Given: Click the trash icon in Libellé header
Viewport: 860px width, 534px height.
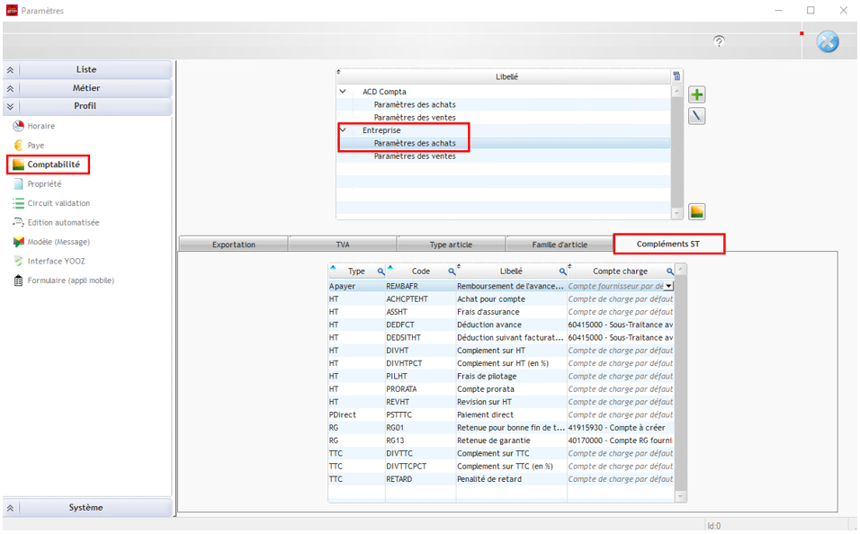Looking at the screenshot, I should [676, 76].
